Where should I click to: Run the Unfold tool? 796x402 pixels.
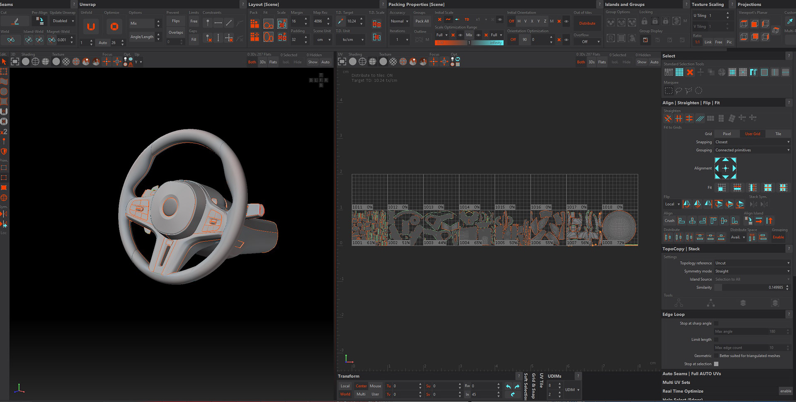pos(91,27)
